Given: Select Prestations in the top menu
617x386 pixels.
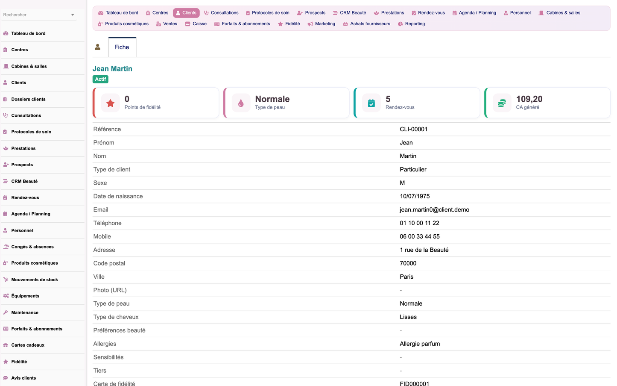Looking at the screenshot, I should click(x=389, y=13).
